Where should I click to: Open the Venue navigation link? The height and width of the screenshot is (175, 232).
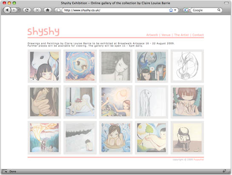(166, 35)
